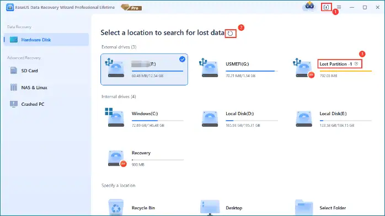Select the Recovery partition icon

pyautogui.click(x=117, y=159)
